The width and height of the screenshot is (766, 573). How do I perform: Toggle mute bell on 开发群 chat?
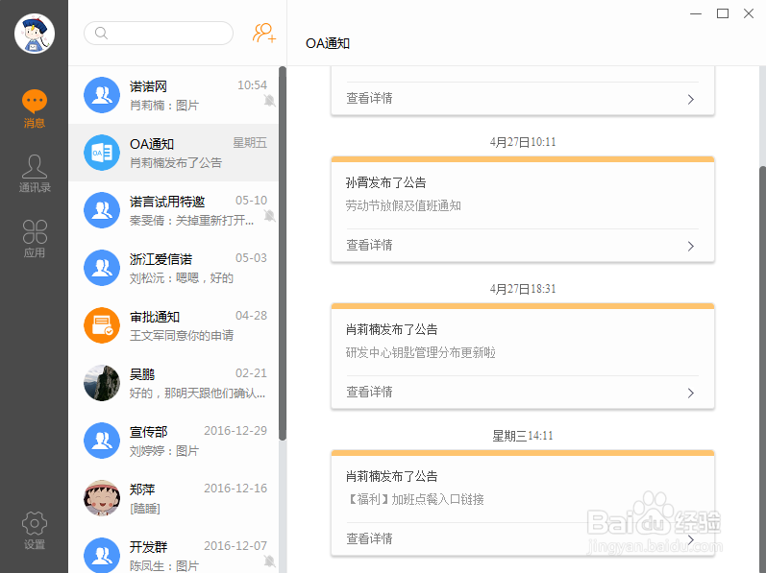(x=270, y=561)
